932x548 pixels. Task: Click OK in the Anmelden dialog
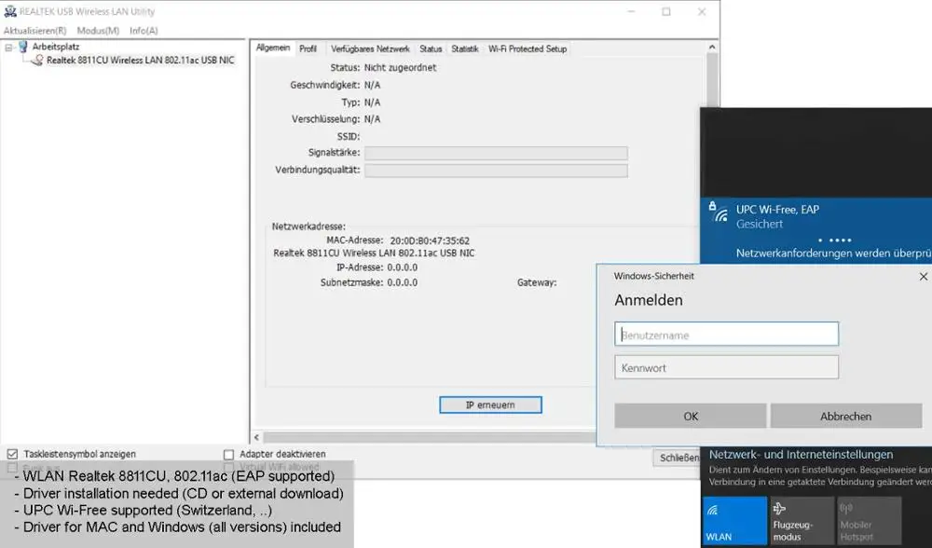[690, 416]
